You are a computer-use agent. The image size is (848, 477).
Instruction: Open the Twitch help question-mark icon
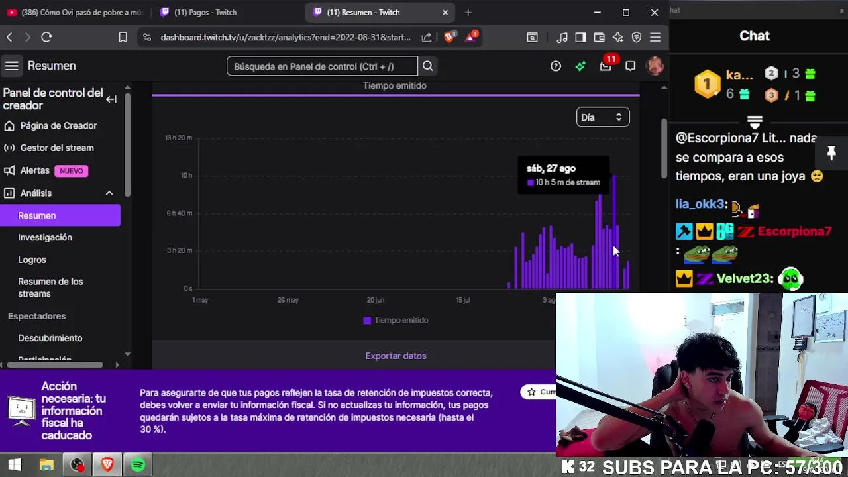(x=556, y=66)
